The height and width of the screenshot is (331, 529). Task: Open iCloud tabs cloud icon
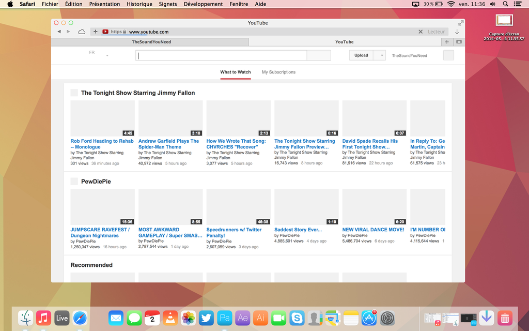pos(82,32)
